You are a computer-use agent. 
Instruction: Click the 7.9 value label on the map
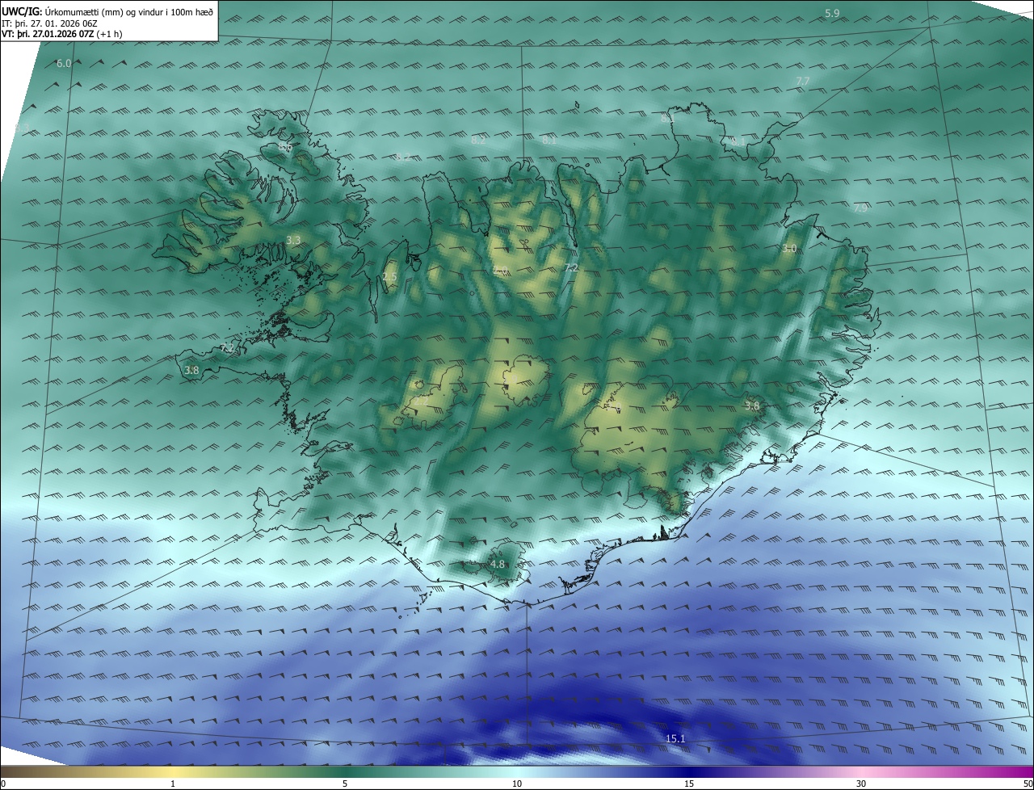point(860,208)
